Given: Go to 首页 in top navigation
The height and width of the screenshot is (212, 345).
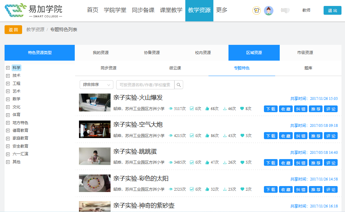Looking at the screenshot, I should tap(92, 10).
